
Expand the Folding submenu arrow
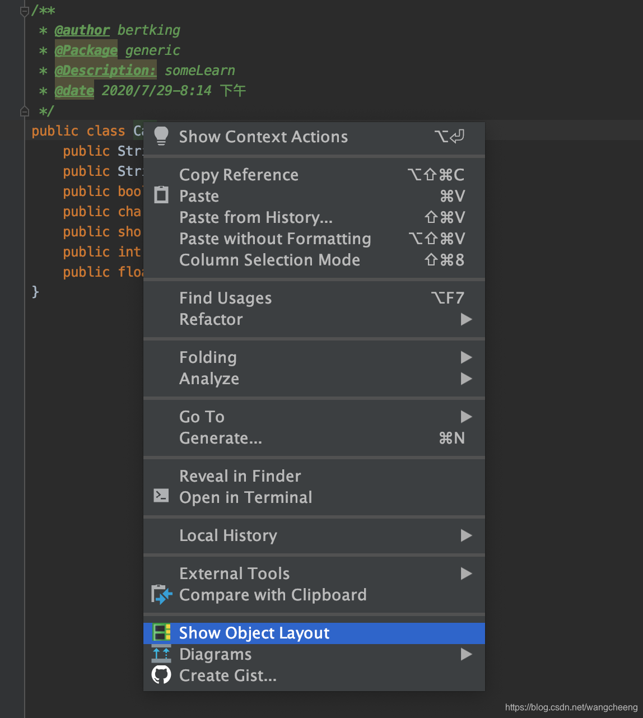pyautogui.click(x=466, y=357)
